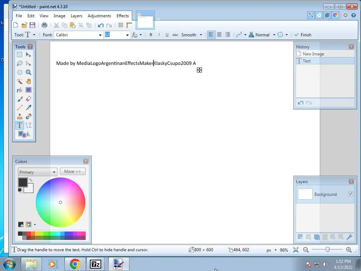Viewport: 361px width, 271px height.
Task: Select the Ellipse Select tool
Action: [20, 72]
